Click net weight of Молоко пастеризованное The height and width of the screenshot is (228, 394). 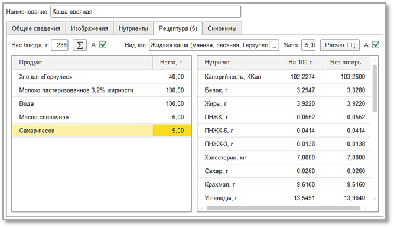coord(172,90)
